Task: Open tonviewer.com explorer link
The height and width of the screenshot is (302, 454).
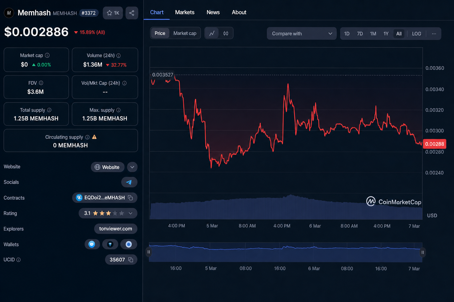Action: point(116,229)
